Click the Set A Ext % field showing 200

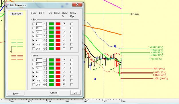pos(39,49)
